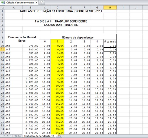The height and width of the screenshot is (138, 148).
Task: Go to next sheet tab arrow
Action: tap(7, 136)
